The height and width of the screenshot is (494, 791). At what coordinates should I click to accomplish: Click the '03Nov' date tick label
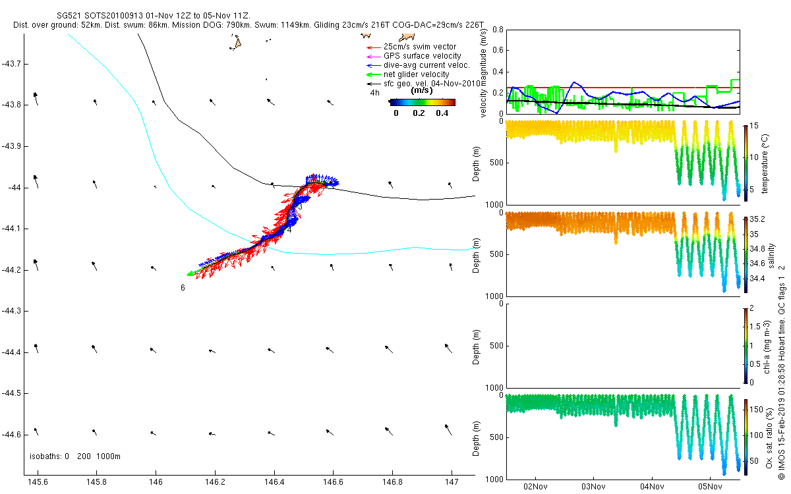click(x=593, y=487)
